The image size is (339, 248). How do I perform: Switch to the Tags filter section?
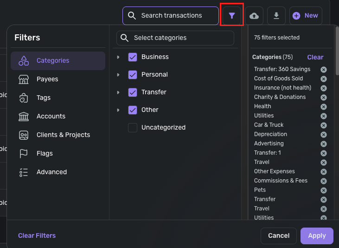click(44, 98)
